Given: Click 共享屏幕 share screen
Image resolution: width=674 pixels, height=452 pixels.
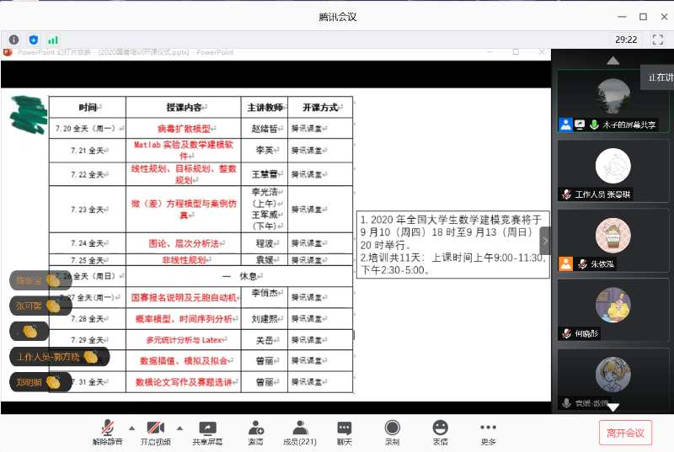Looking at the screenshot, I should click(207, 433).
